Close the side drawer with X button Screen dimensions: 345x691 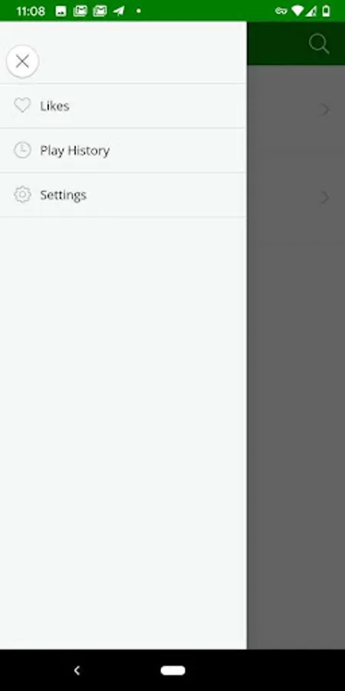(x=22, y=61)
